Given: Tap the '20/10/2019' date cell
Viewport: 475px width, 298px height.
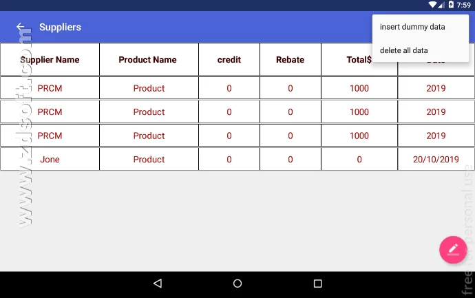Looking at the screenshot, I should click(x=436, y=159).
